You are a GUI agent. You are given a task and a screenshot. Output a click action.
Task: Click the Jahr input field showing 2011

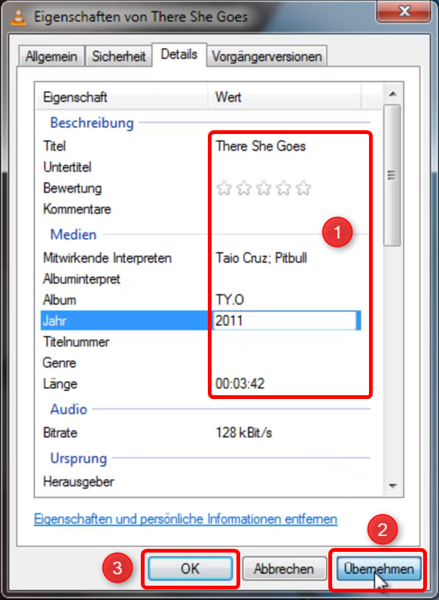point(284,321)
